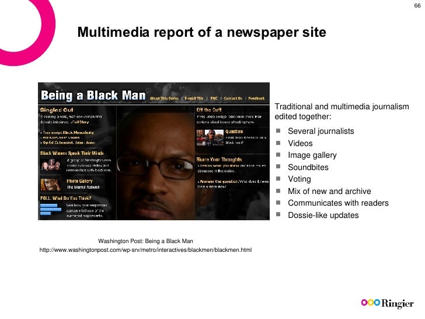This screenshot has height=319, width=425.
Task: Click the thumbnail of three women
Action: [x=51, y=165]
